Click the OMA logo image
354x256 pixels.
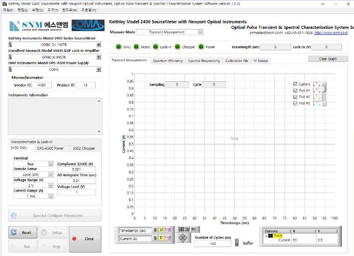click(x=88, y=25)
